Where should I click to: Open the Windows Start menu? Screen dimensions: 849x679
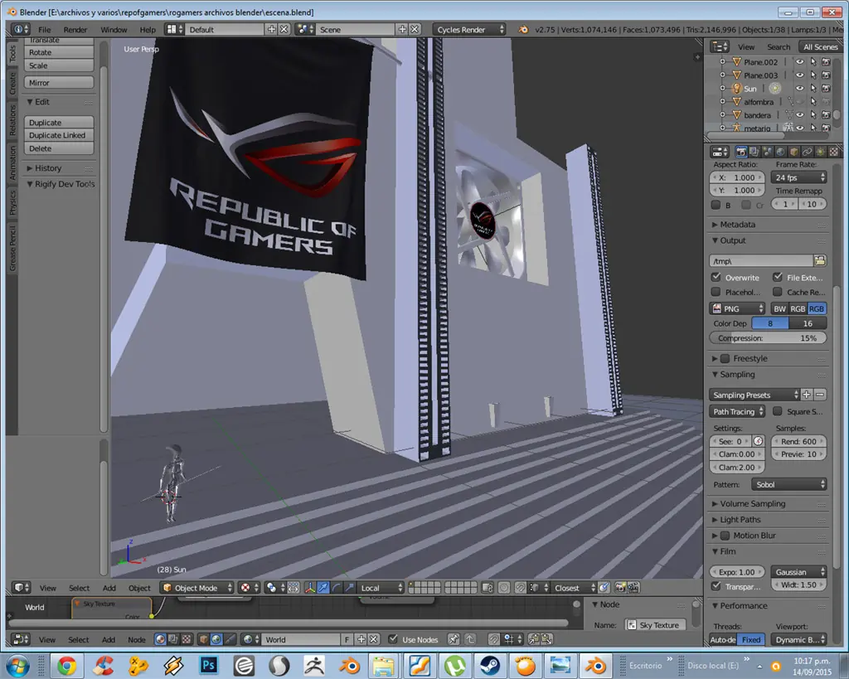pyautogui.click(x=18, y=666)
